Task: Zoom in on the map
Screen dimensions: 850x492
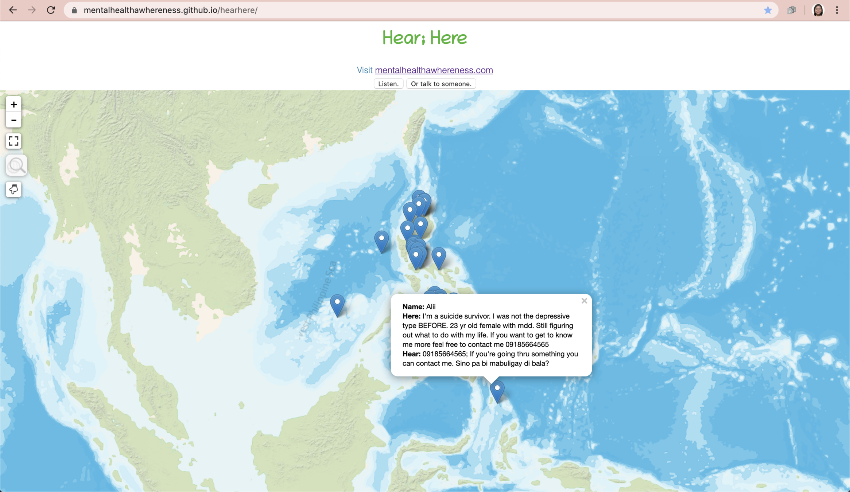Action: click(x=13, y=105)
